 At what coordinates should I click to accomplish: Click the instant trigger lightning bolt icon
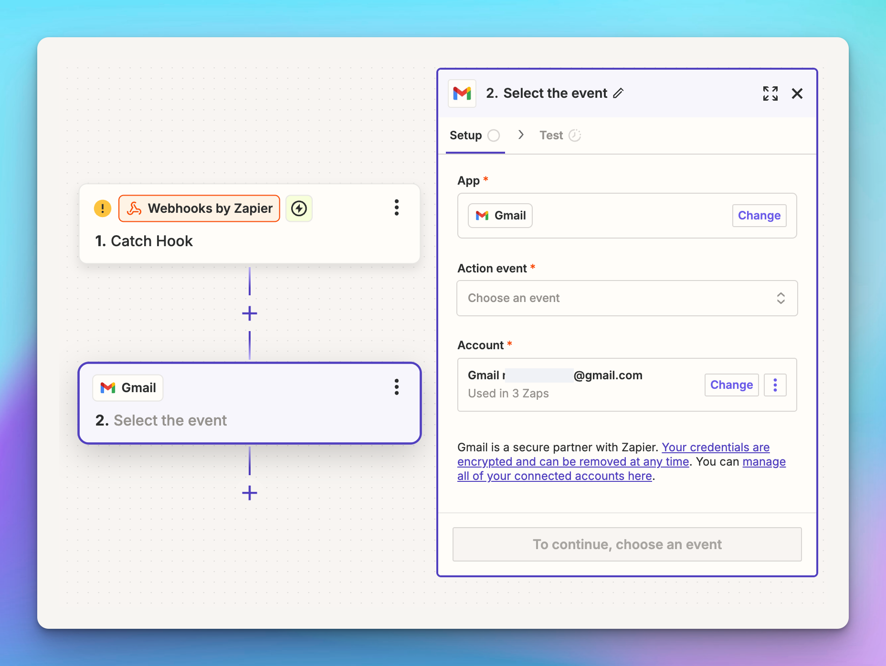click(299, 208)
